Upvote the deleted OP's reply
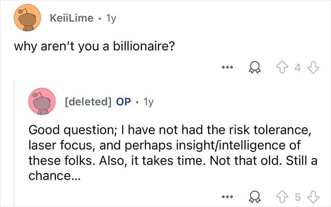Viewport: 331px width, 207px height. pos(284,195)
